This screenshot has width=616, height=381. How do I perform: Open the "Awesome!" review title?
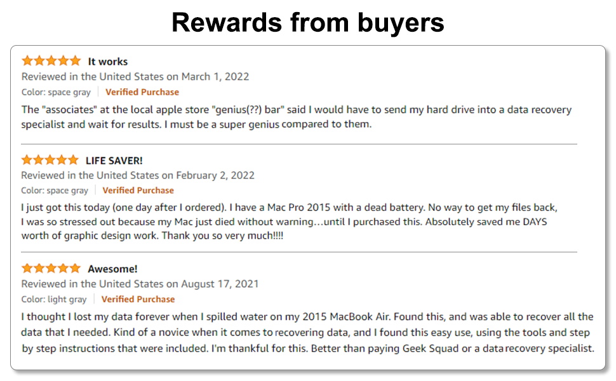point(112,269)
